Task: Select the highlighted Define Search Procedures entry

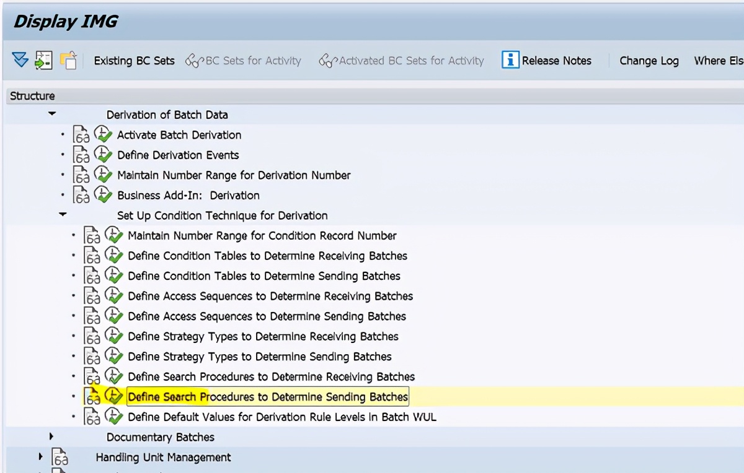Action: click(x=267, y=396)
